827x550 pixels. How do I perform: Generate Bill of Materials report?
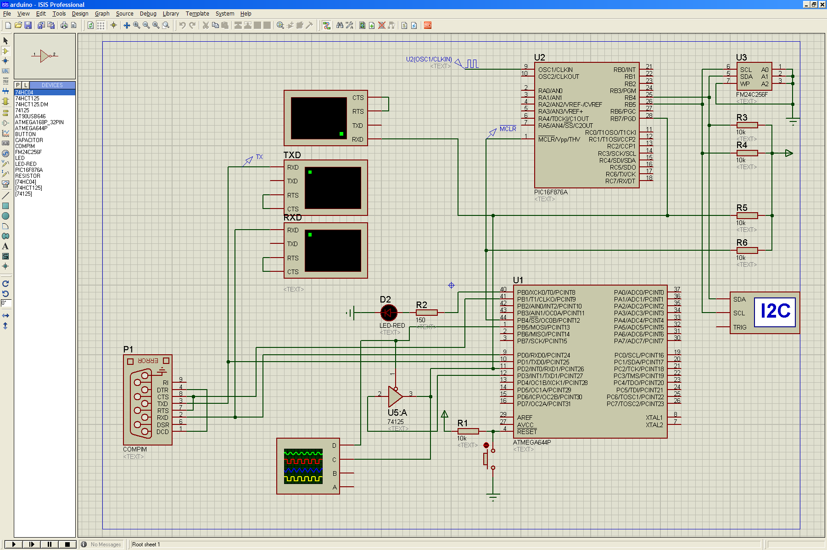(x=404, y=25)
